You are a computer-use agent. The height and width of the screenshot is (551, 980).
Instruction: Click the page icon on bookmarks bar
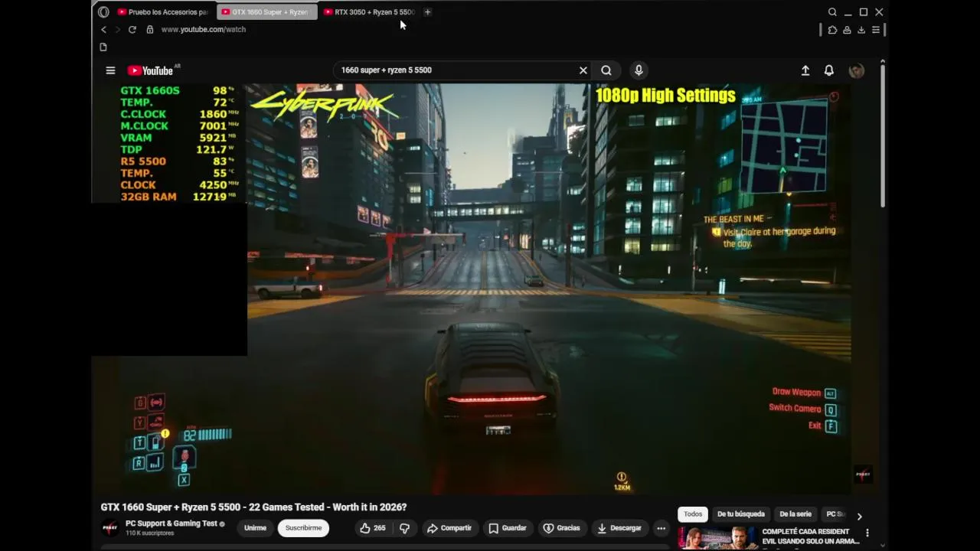click(103, 47)
